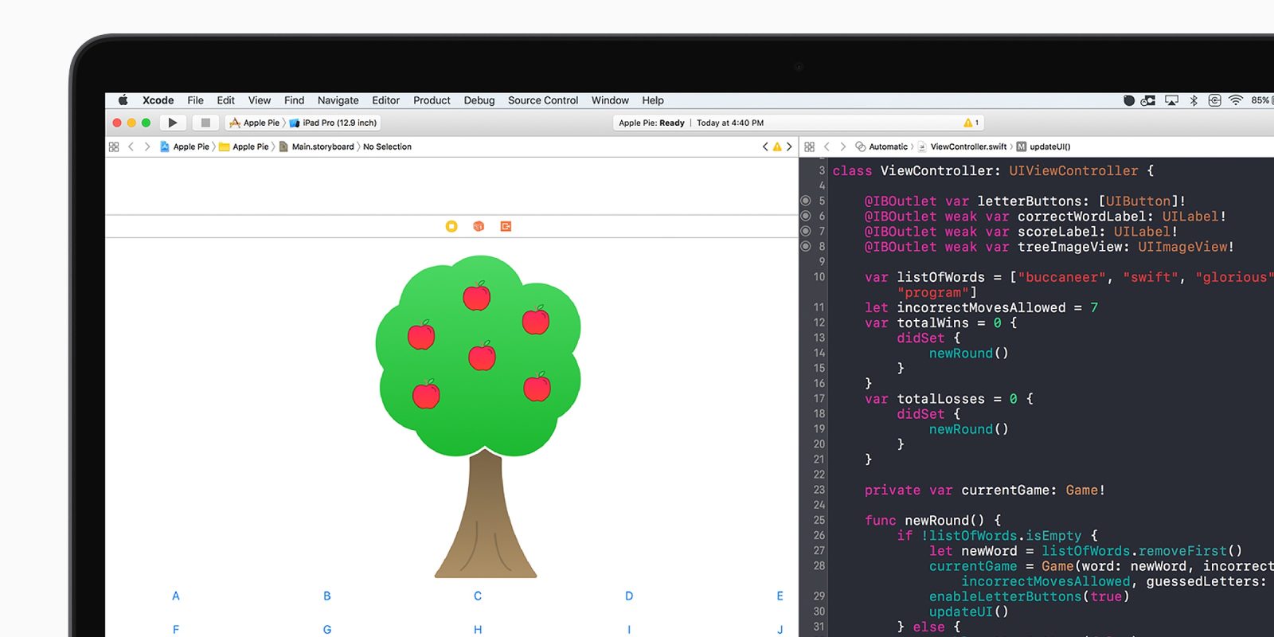Viewport: 1274px width, 637px height.
Task: Open the Product menu
Action: click(x=432, y=100)
